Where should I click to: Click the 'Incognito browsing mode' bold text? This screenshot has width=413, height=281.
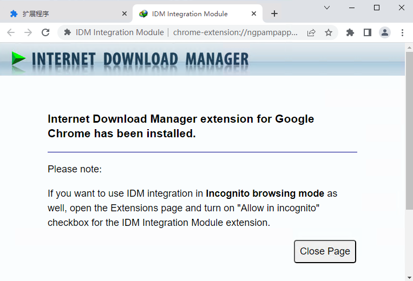tap(265, 193)
